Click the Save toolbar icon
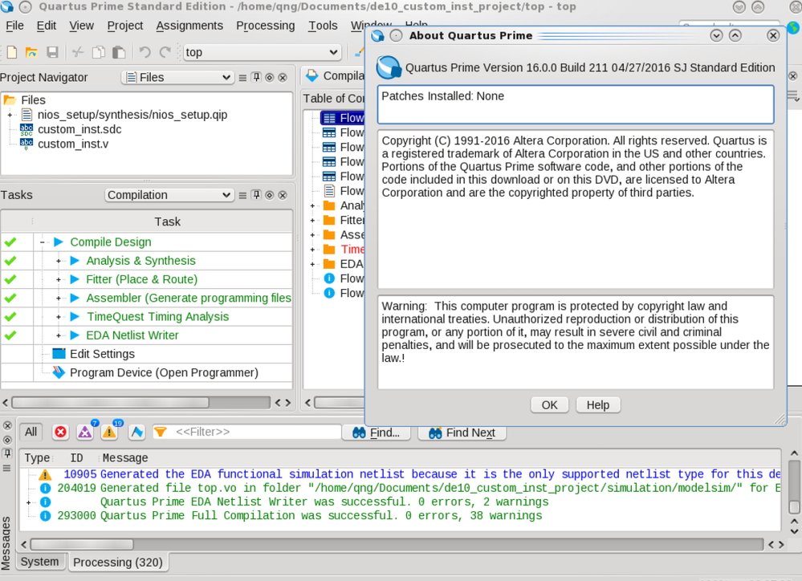802x581 pixels. click(52, 52)
